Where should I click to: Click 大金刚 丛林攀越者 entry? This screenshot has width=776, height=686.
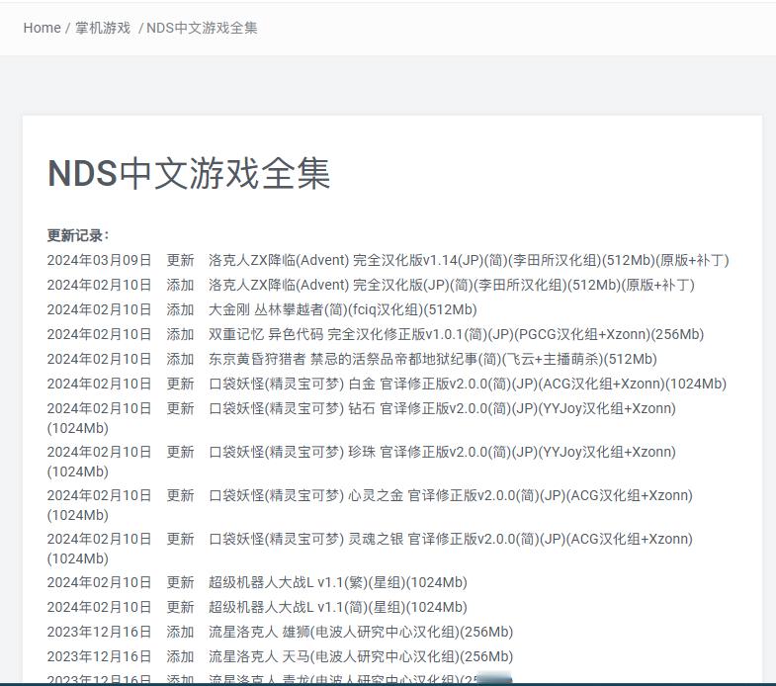click(x=342, y=309)
